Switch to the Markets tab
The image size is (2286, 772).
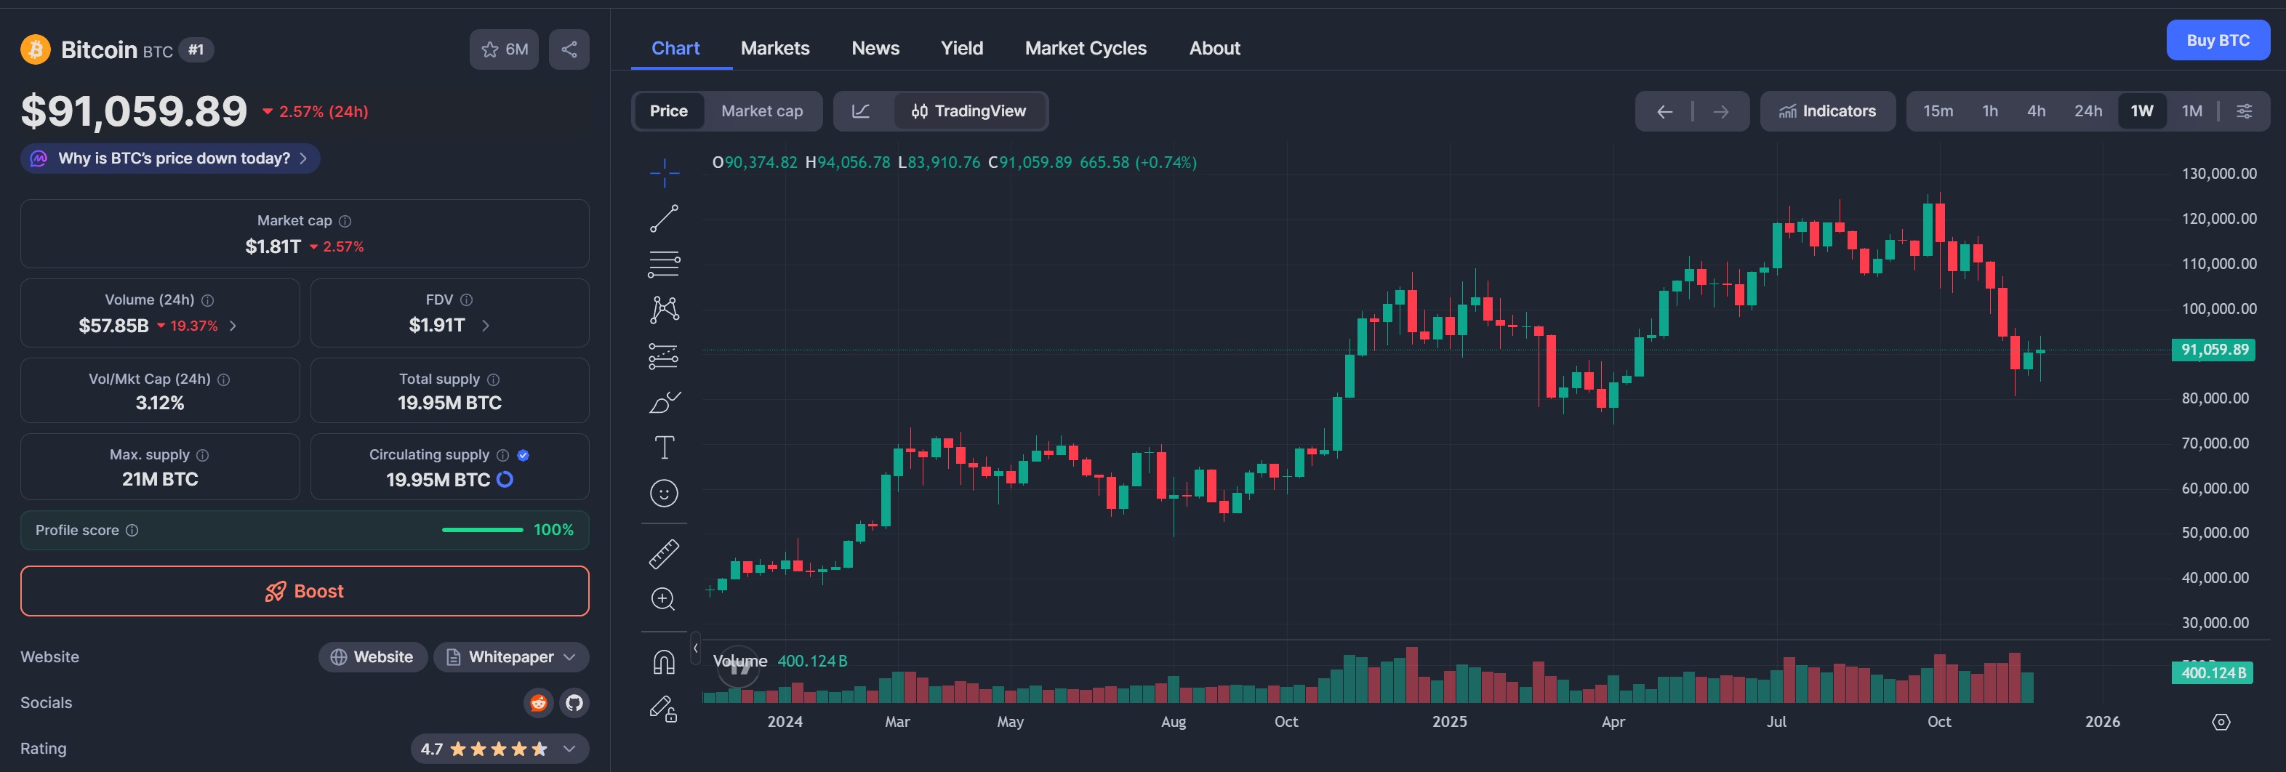click(774, 48)
